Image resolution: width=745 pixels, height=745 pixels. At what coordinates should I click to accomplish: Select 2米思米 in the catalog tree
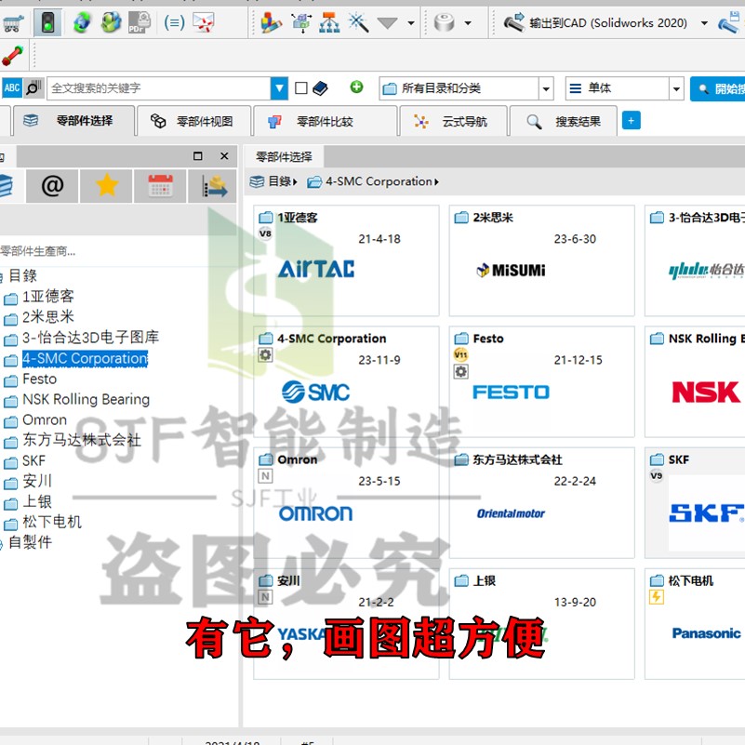[48, 317]
